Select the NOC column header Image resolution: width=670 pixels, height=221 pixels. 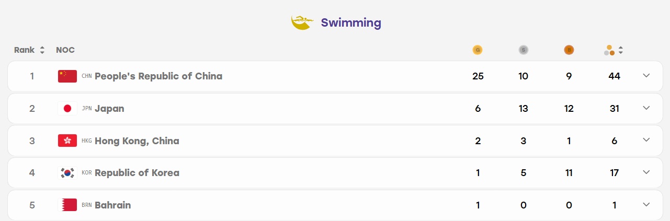coord(65,50)
